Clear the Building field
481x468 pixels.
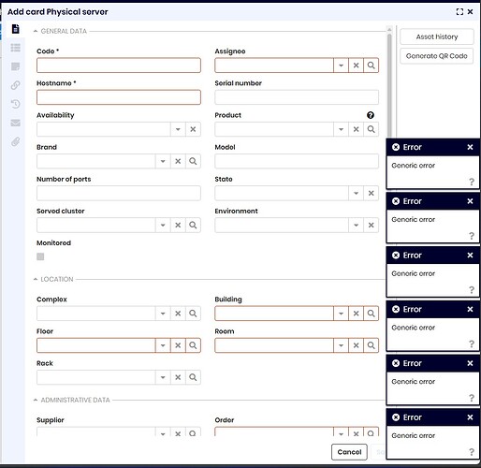(356, 314)
